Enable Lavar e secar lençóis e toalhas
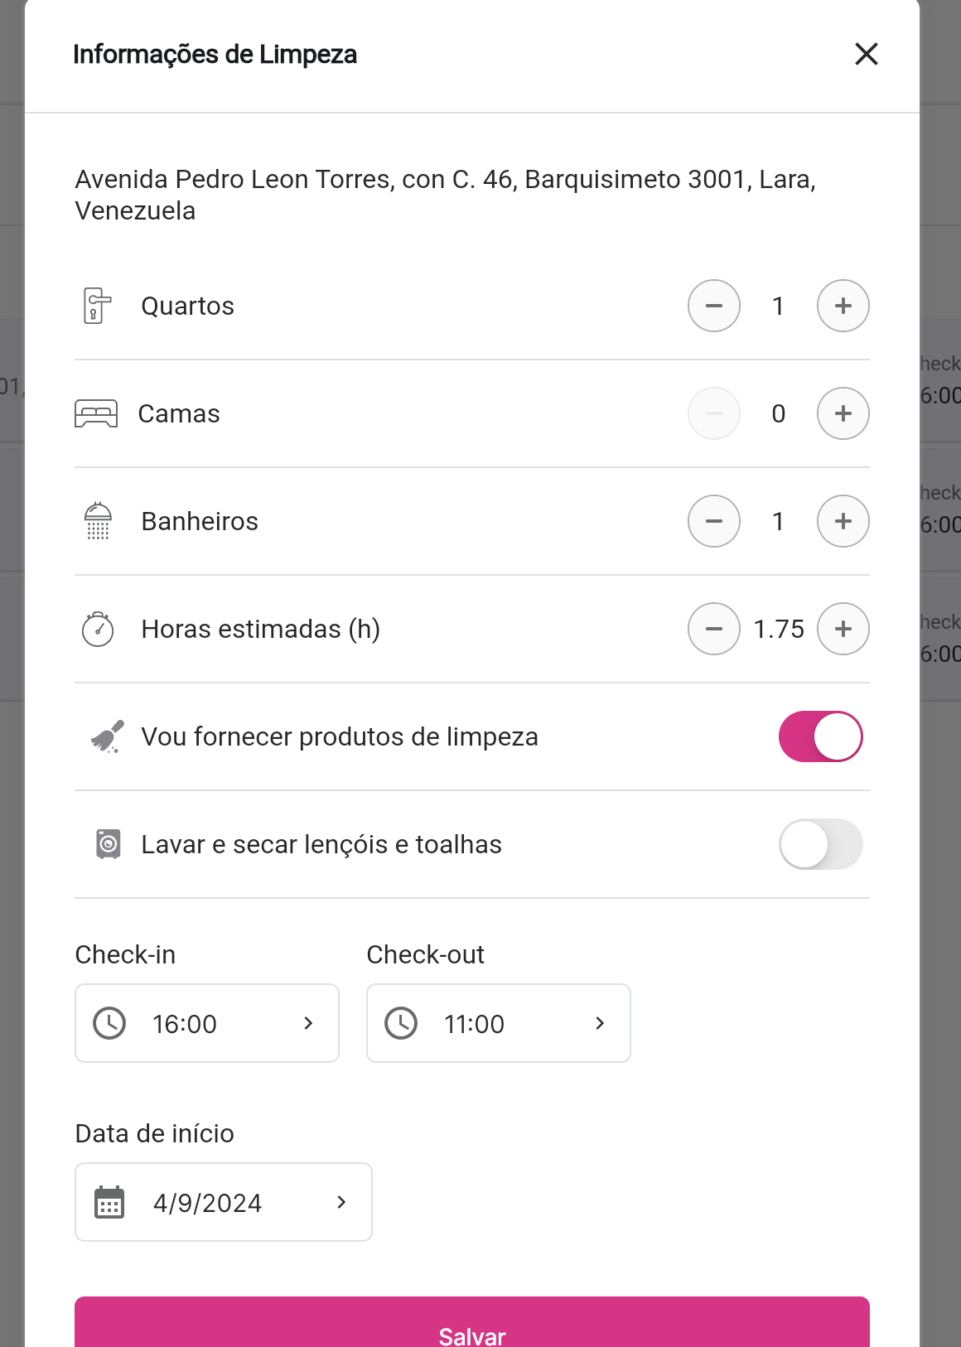Screen dimensions: 961x1347 tap(820, 844)
